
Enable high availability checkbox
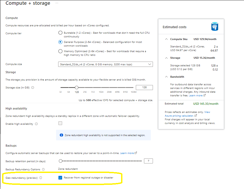click(60, 123)
